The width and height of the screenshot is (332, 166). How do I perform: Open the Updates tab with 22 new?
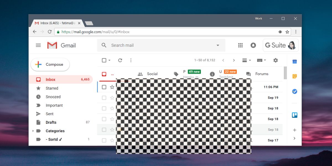(223, 74)
